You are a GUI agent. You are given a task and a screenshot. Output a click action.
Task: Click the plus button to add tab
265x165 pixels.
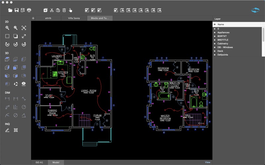click(33, 18)
